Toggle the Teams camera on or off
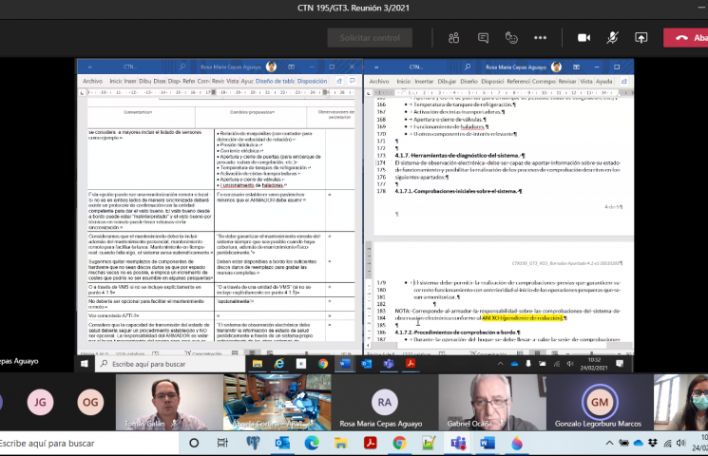The width and height of the screenshot is (708, 456). [x=584, y=38]
